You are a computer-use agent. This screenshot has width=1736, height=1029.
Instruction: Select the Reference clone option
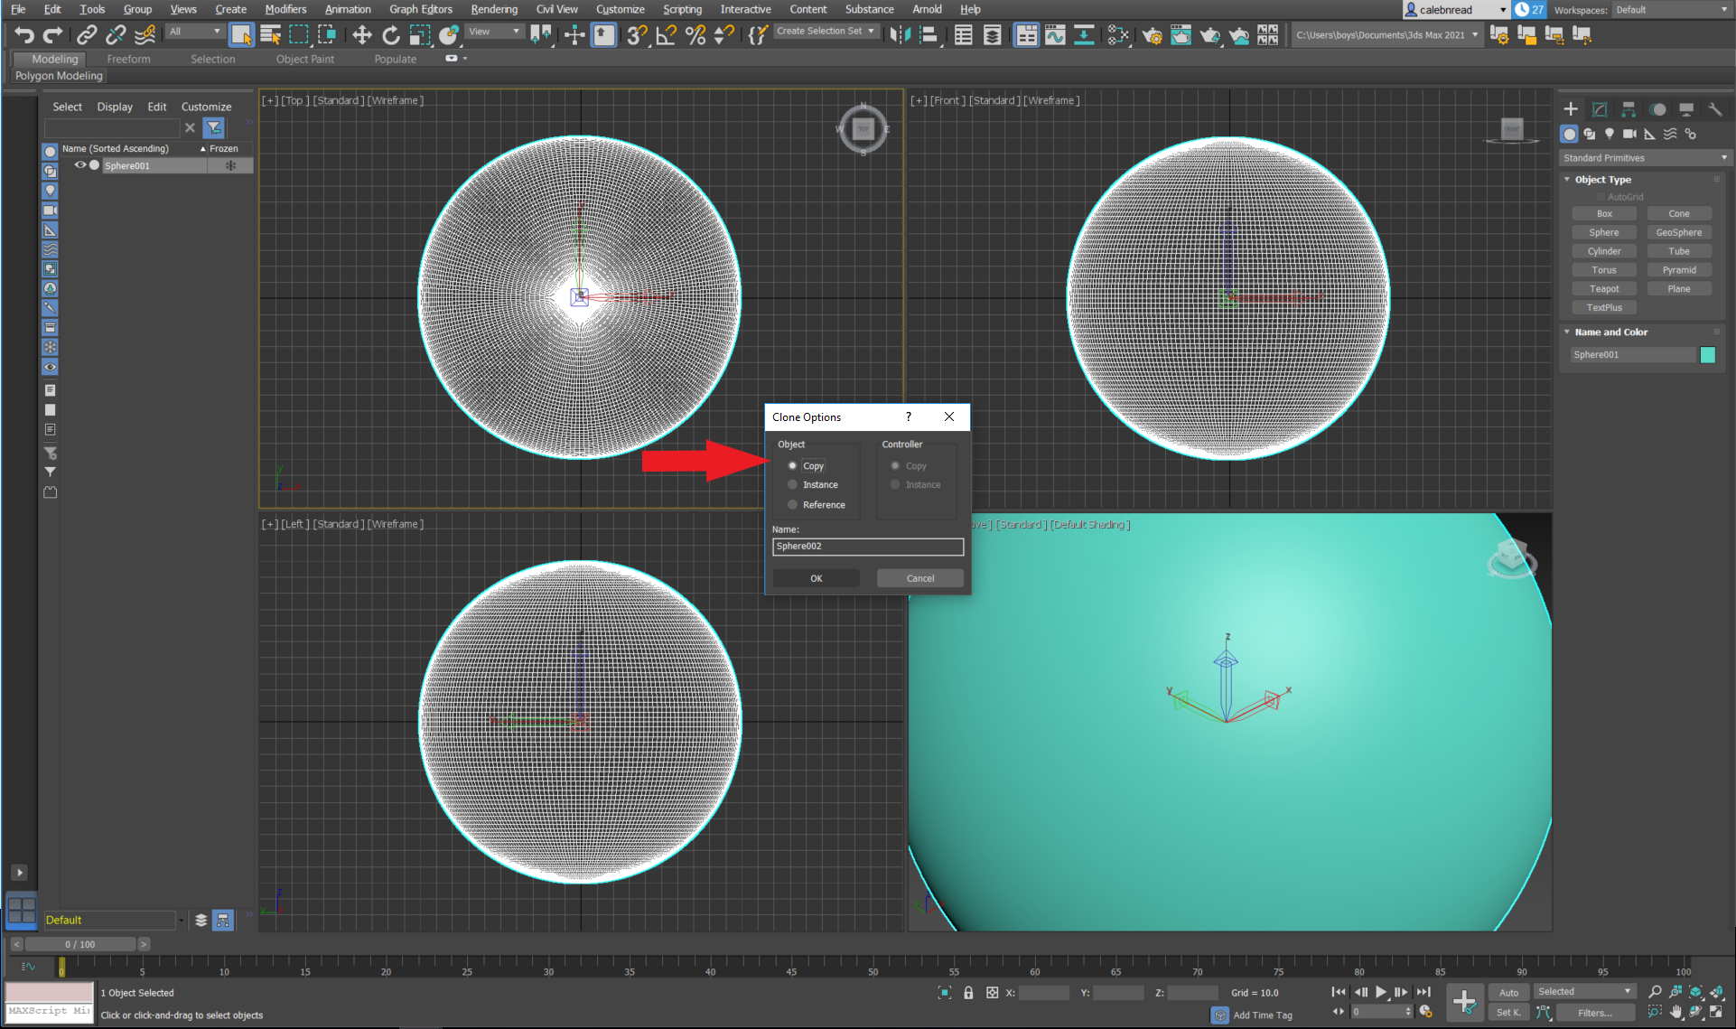[x=792, y=505]
